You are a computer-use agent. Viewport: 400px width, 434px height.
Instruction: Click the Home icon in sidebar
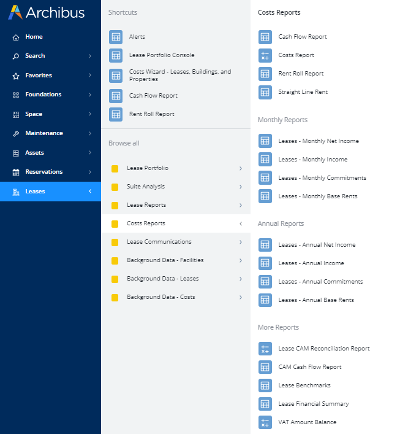coord(16,37)
